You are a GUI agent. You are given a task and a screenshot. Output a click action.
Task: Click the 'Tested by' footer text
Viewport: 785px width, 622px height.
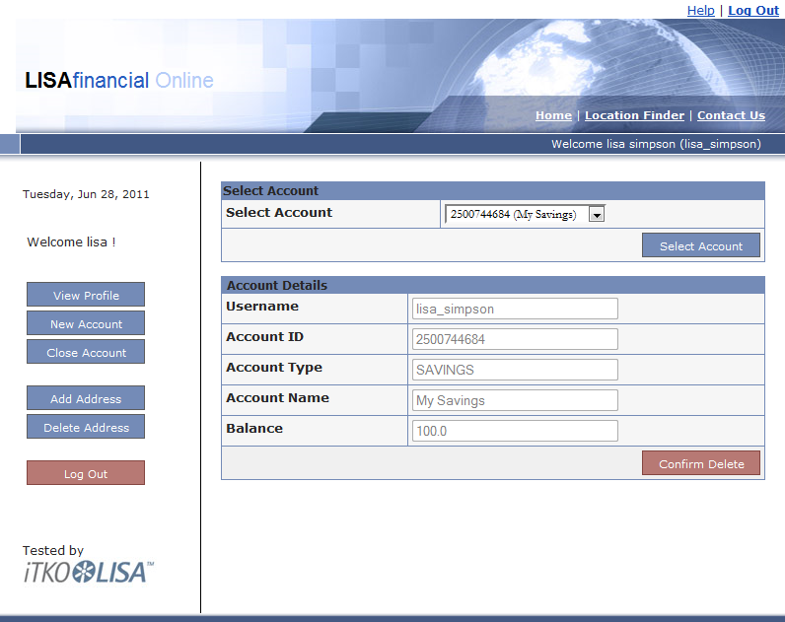pyautogui.click(x=53, y=550)
